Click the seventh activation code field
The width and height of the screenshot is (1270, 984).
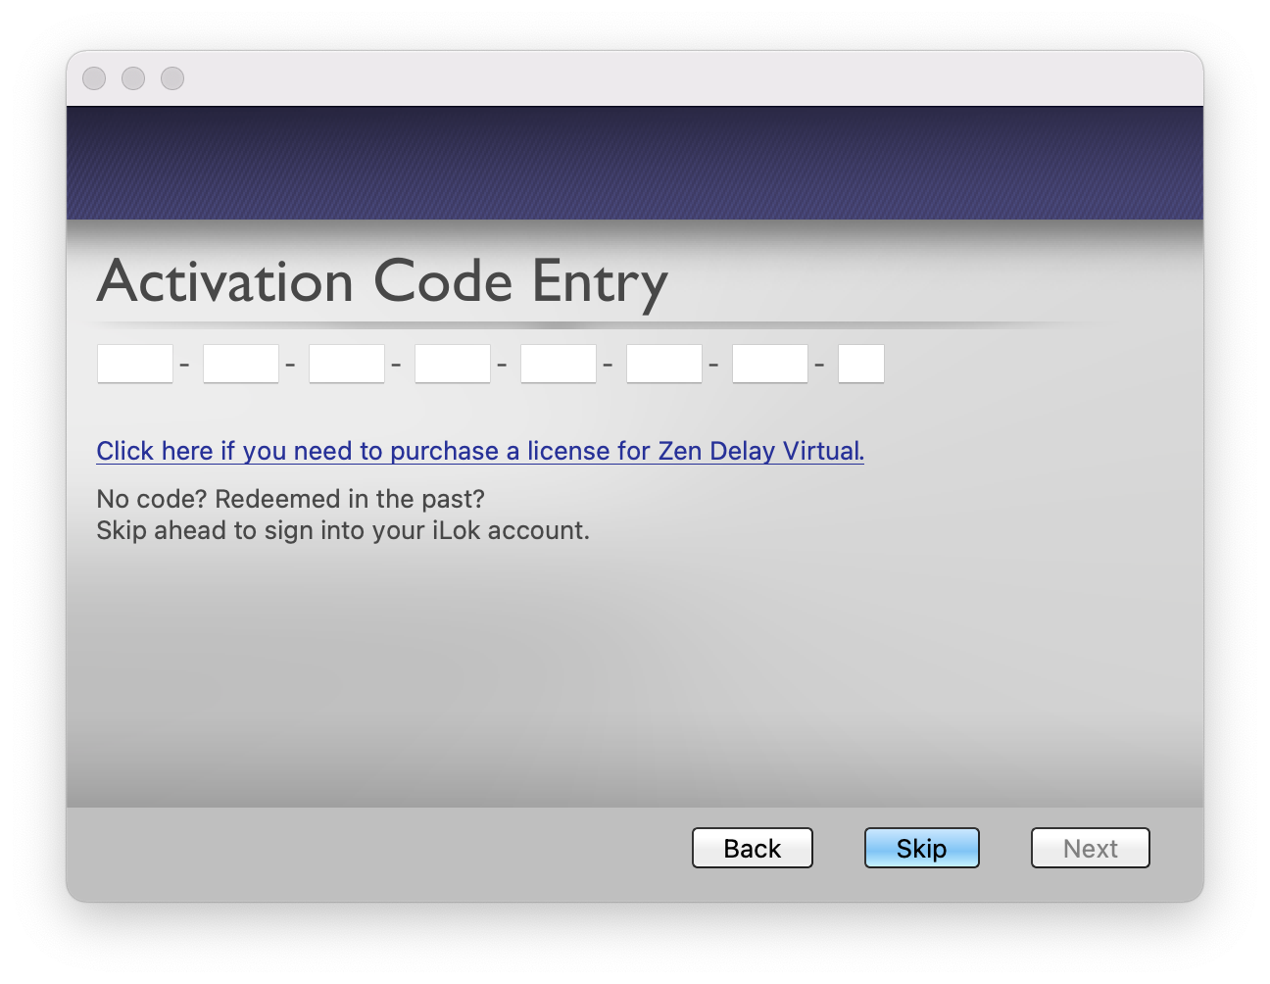[x=770, y=364]
